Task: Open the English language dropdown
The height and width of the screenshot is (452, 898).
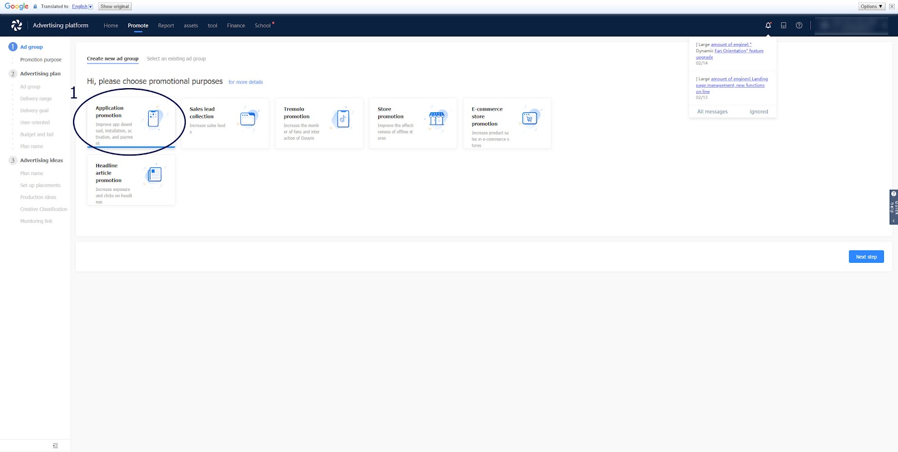Action: [x=83, y=7]
